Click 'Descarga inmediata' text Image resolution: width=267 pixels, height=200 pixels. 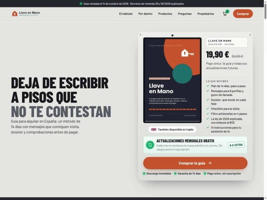(x=159, y=173)
